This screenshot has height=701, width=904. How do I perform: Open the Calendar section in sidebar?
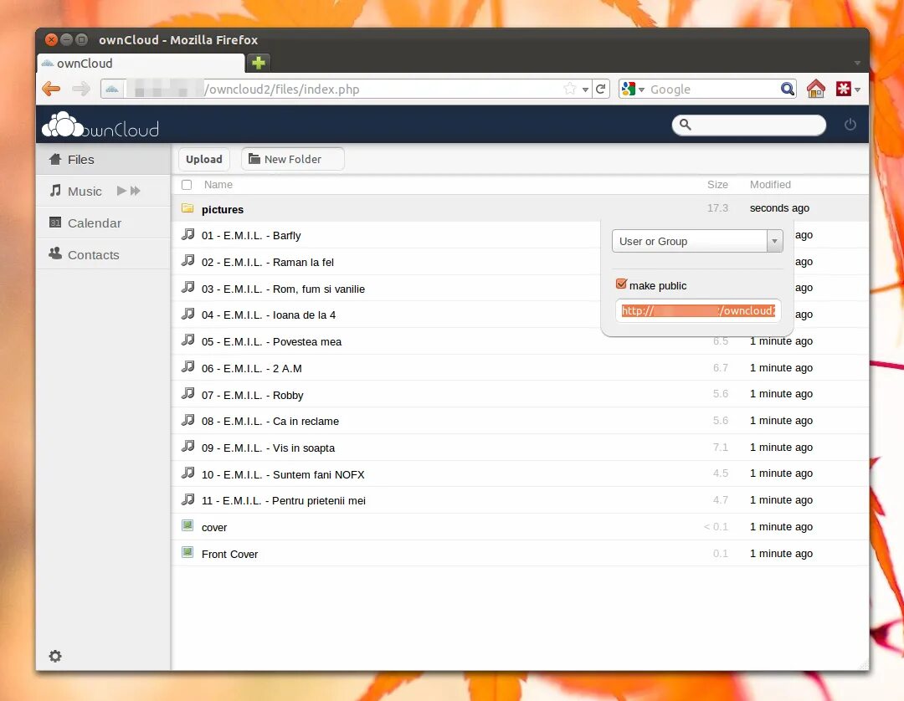tap(103, 223)
